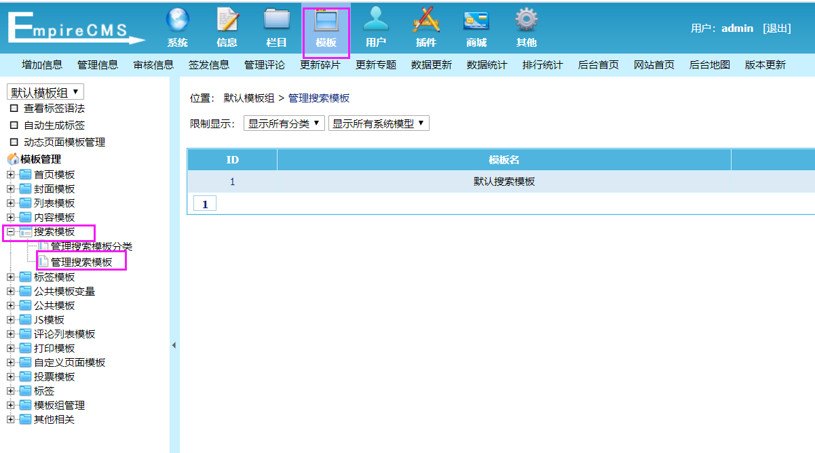Go to 更新碎片 in submenu
815x453 pixels.
click(x=320, y=65)
